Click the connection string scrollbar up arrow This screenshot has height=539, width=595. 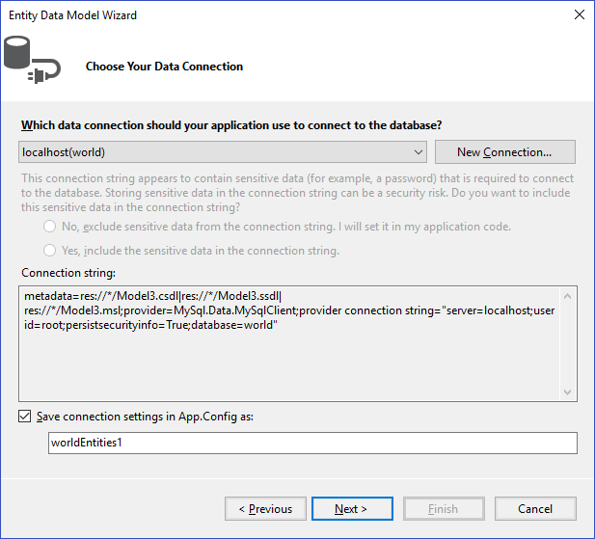click(569, 296)
